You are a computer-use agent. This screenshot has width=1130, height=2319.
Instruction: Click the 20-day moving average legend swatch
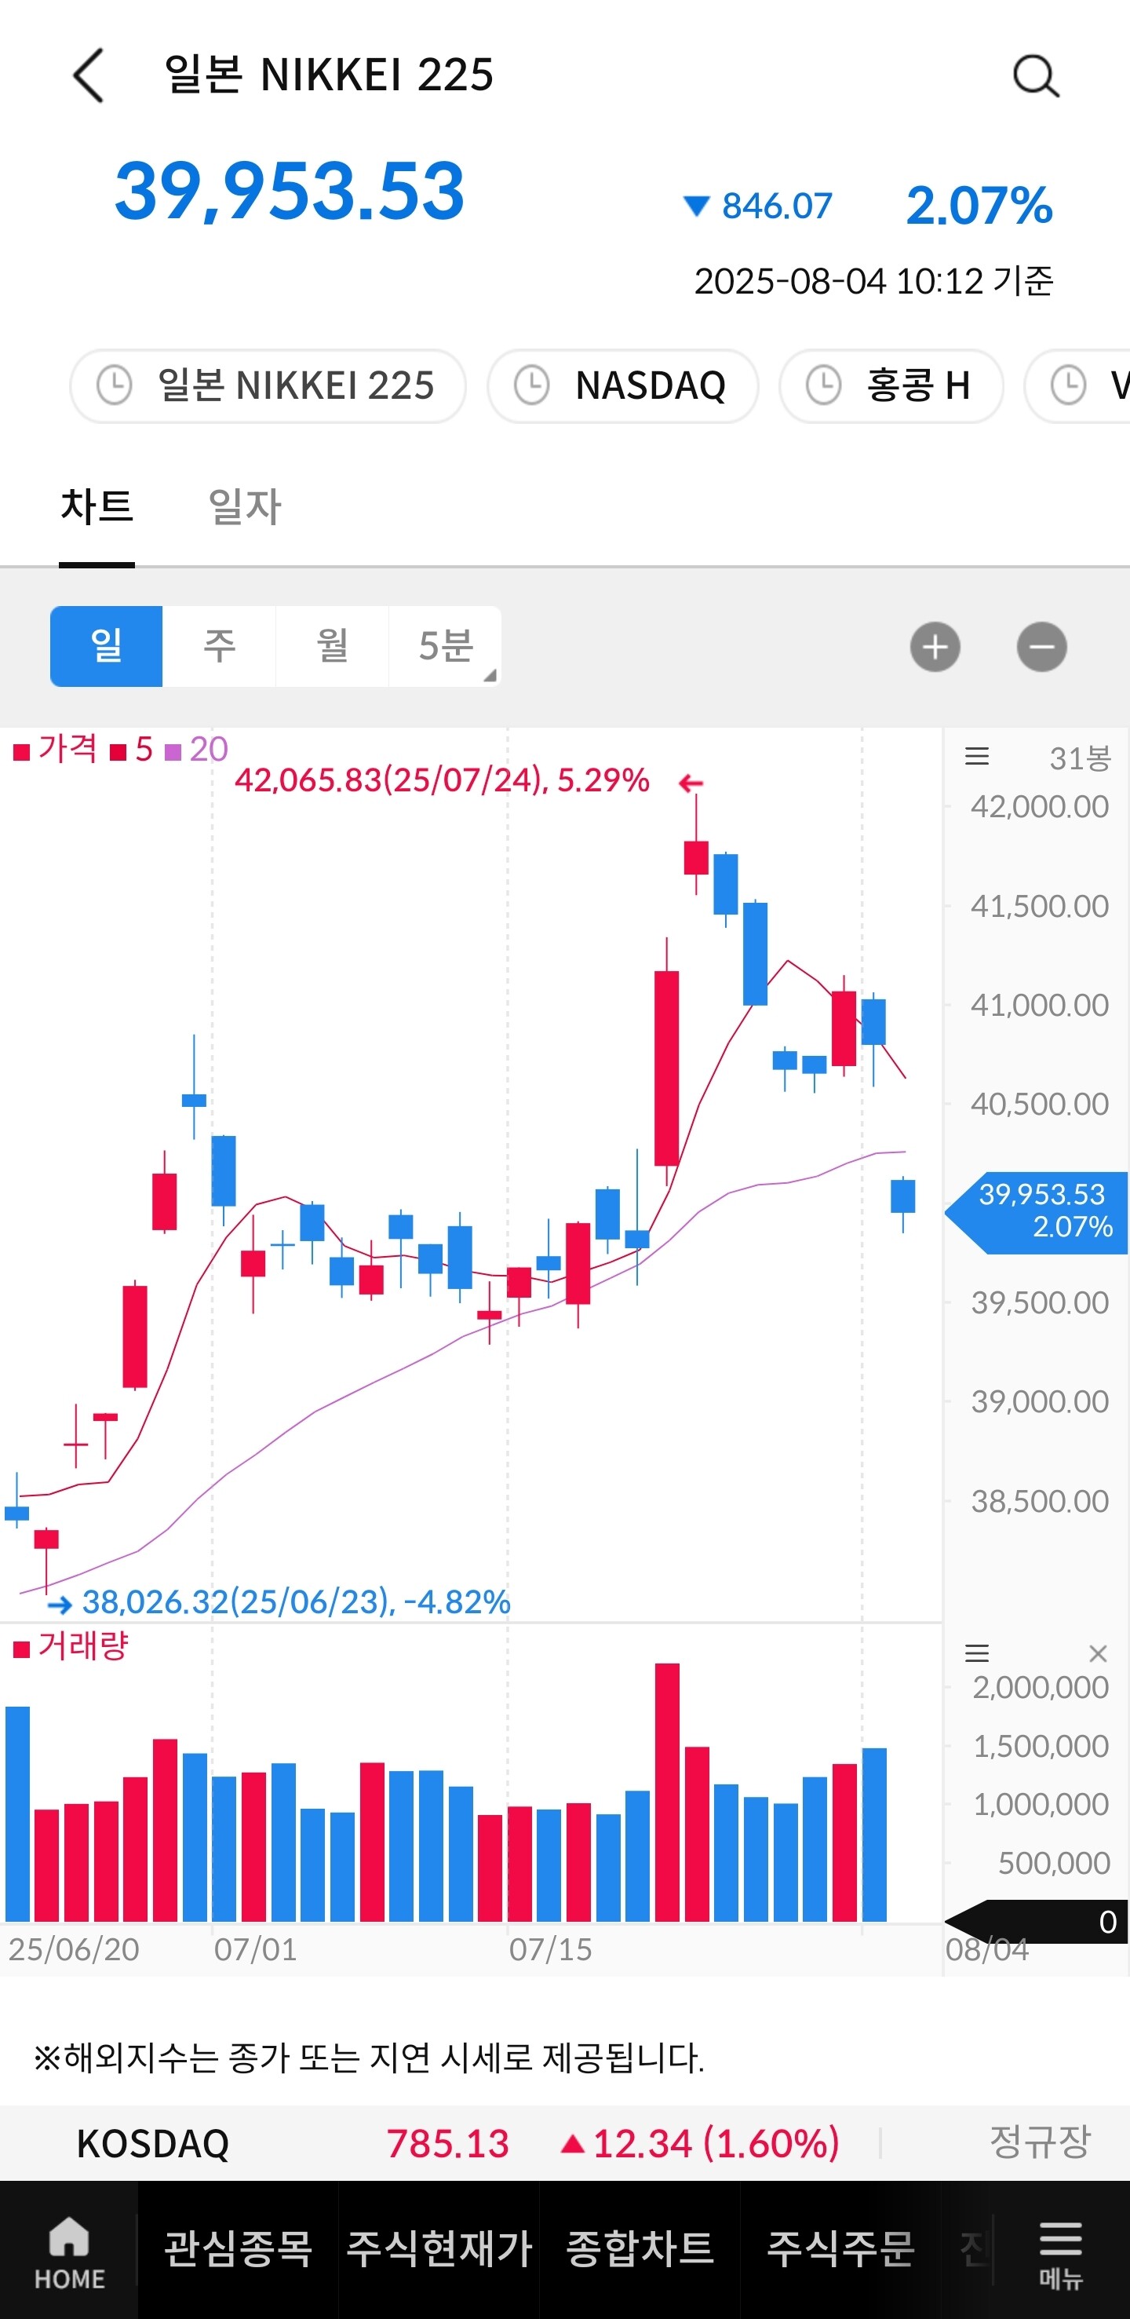point(173,750)
